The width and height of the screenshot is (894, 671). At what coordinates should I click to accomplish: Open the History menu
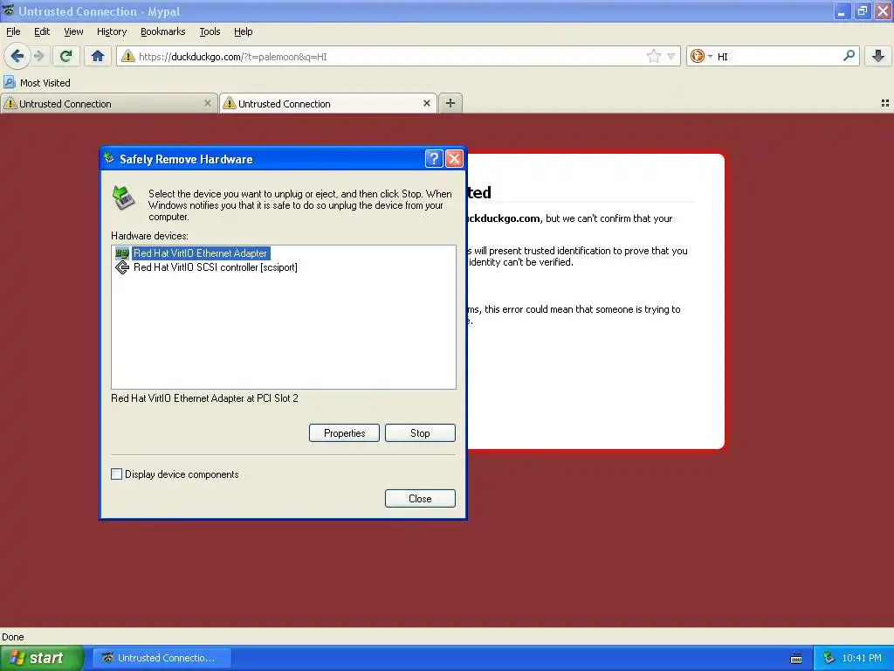pos(111,31)
